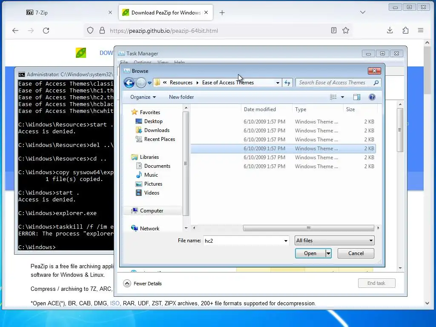This screenshot has height=327, width=436.
Task: Expand the arrow between Resources and Ease of Access Themes
Action: (198, 83)
